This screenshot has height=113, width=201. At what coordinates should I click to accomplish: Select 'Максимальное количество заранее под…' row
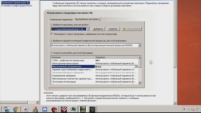click(x=95, y=79)
